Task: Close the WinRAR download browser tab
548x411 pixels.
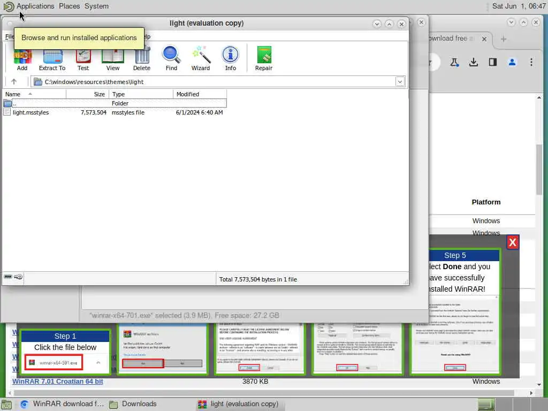Action: click(484, 39)
